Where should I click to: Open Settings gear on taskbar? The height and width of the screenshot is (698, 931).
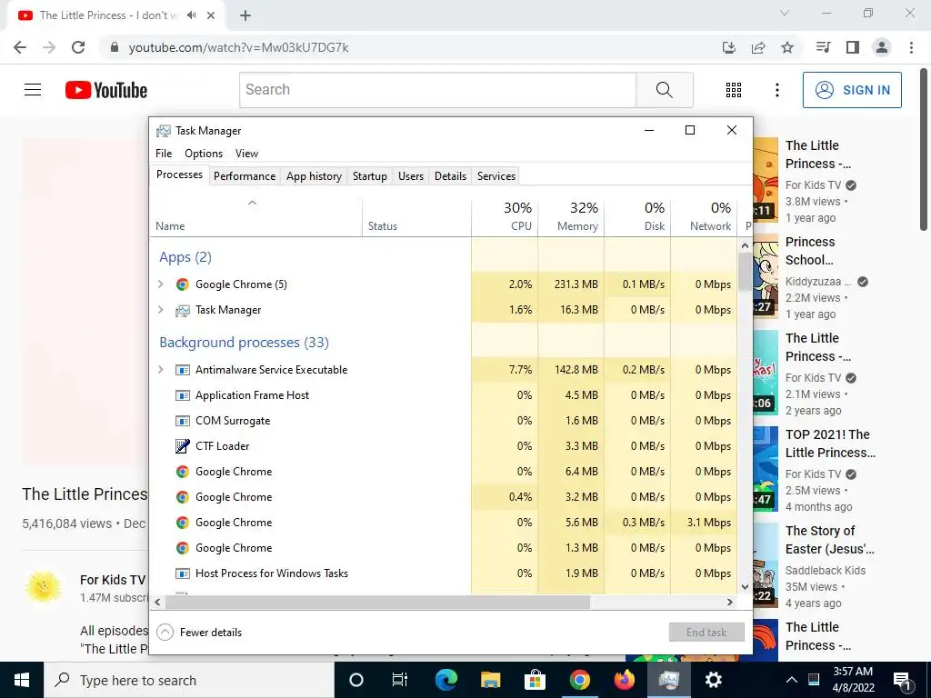click(713, 680)
